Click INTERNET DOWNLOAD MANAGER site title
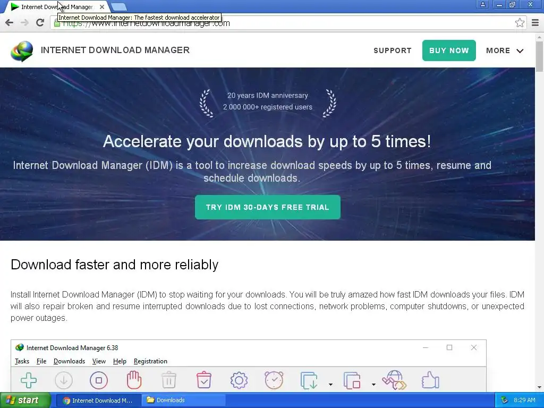 115,50
